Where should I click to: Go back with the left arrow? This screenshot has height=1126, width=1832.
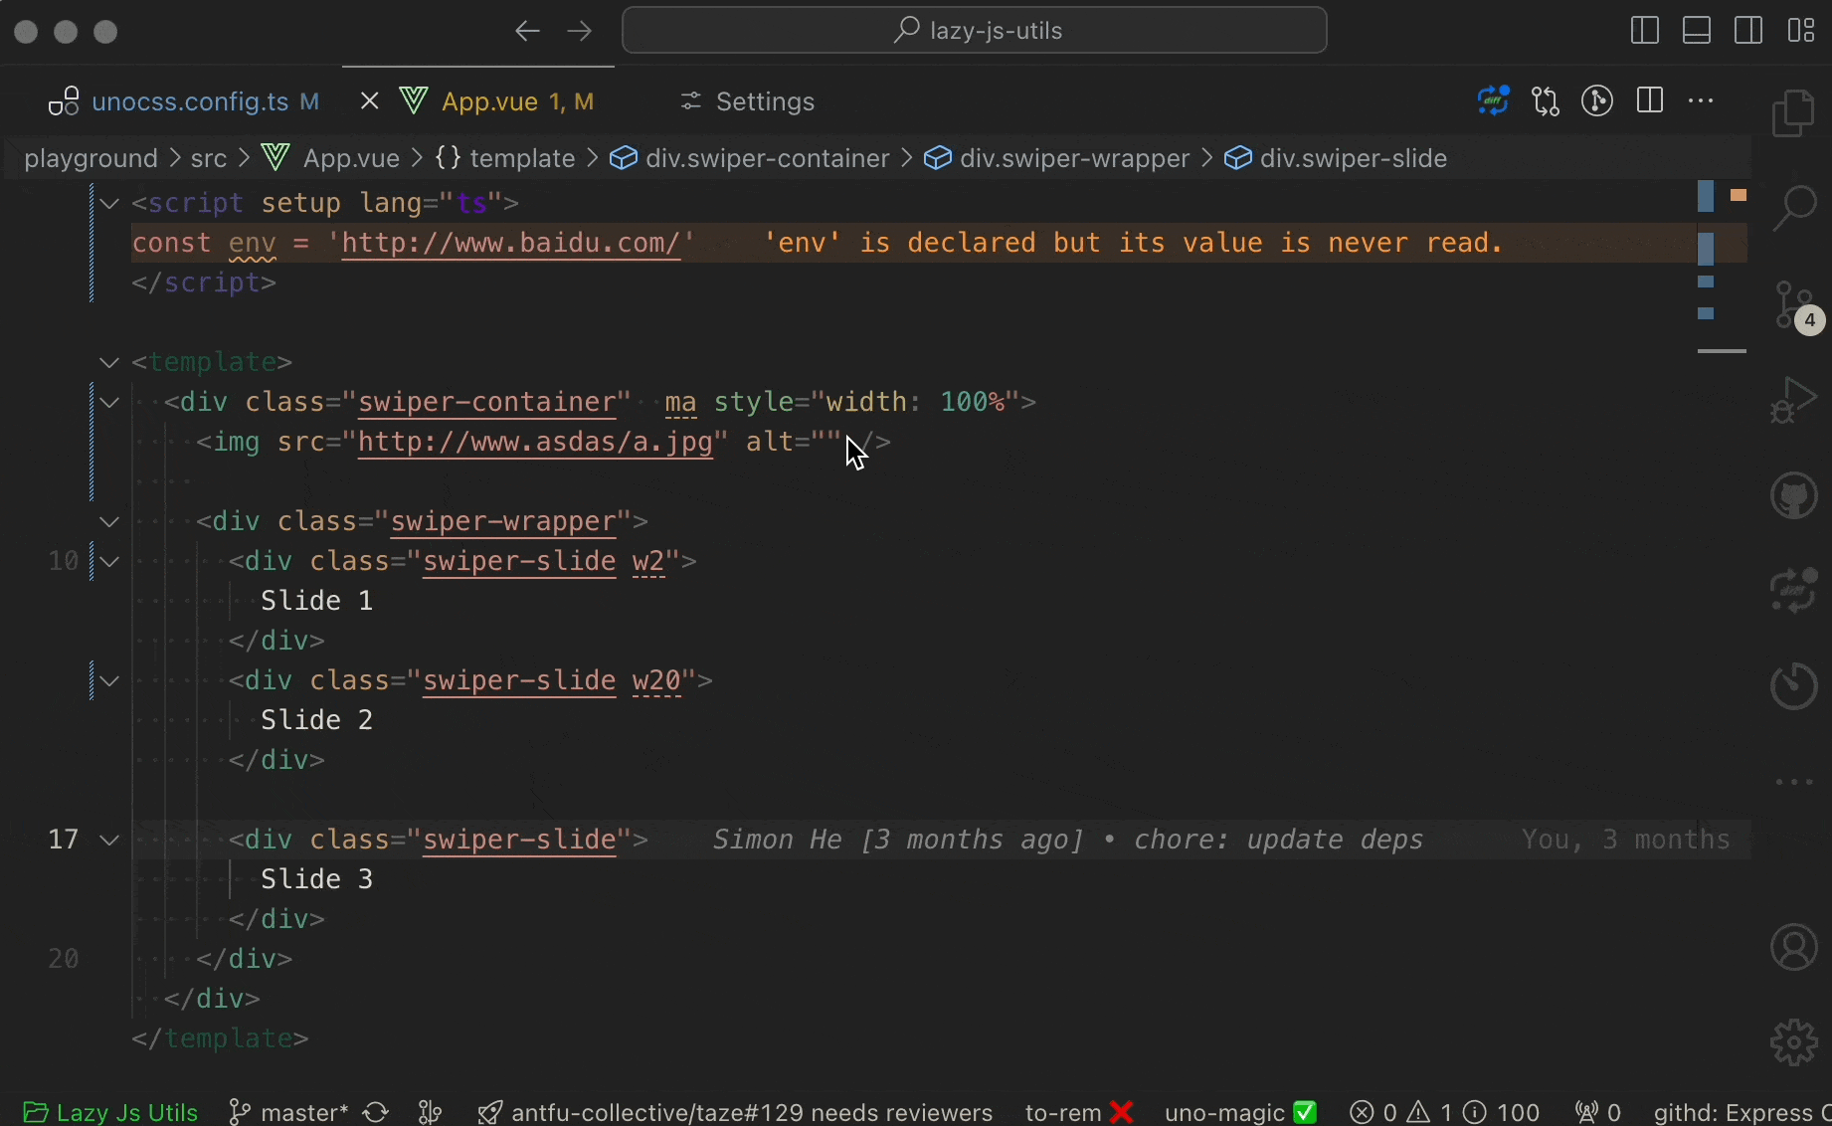pyautogui.click(x=527, y=31)
